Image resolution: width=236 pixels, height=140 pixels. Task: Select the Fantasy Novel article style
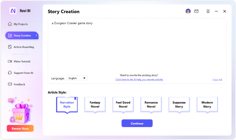coord(95,105)
